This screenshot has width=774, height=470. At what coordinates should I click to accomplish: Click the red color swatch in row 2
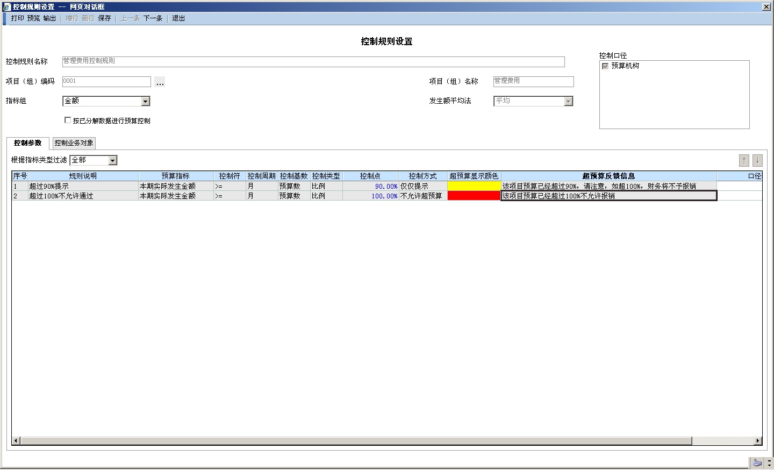[x=474, y=196]
